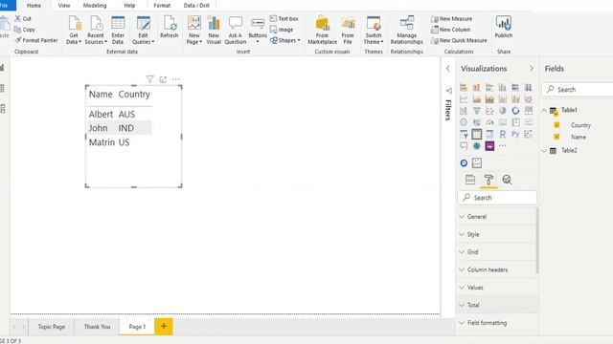Viewport: 613px width, 344px height.
Task: Open the Analytics magnifier tab icon
Action: 507,180
